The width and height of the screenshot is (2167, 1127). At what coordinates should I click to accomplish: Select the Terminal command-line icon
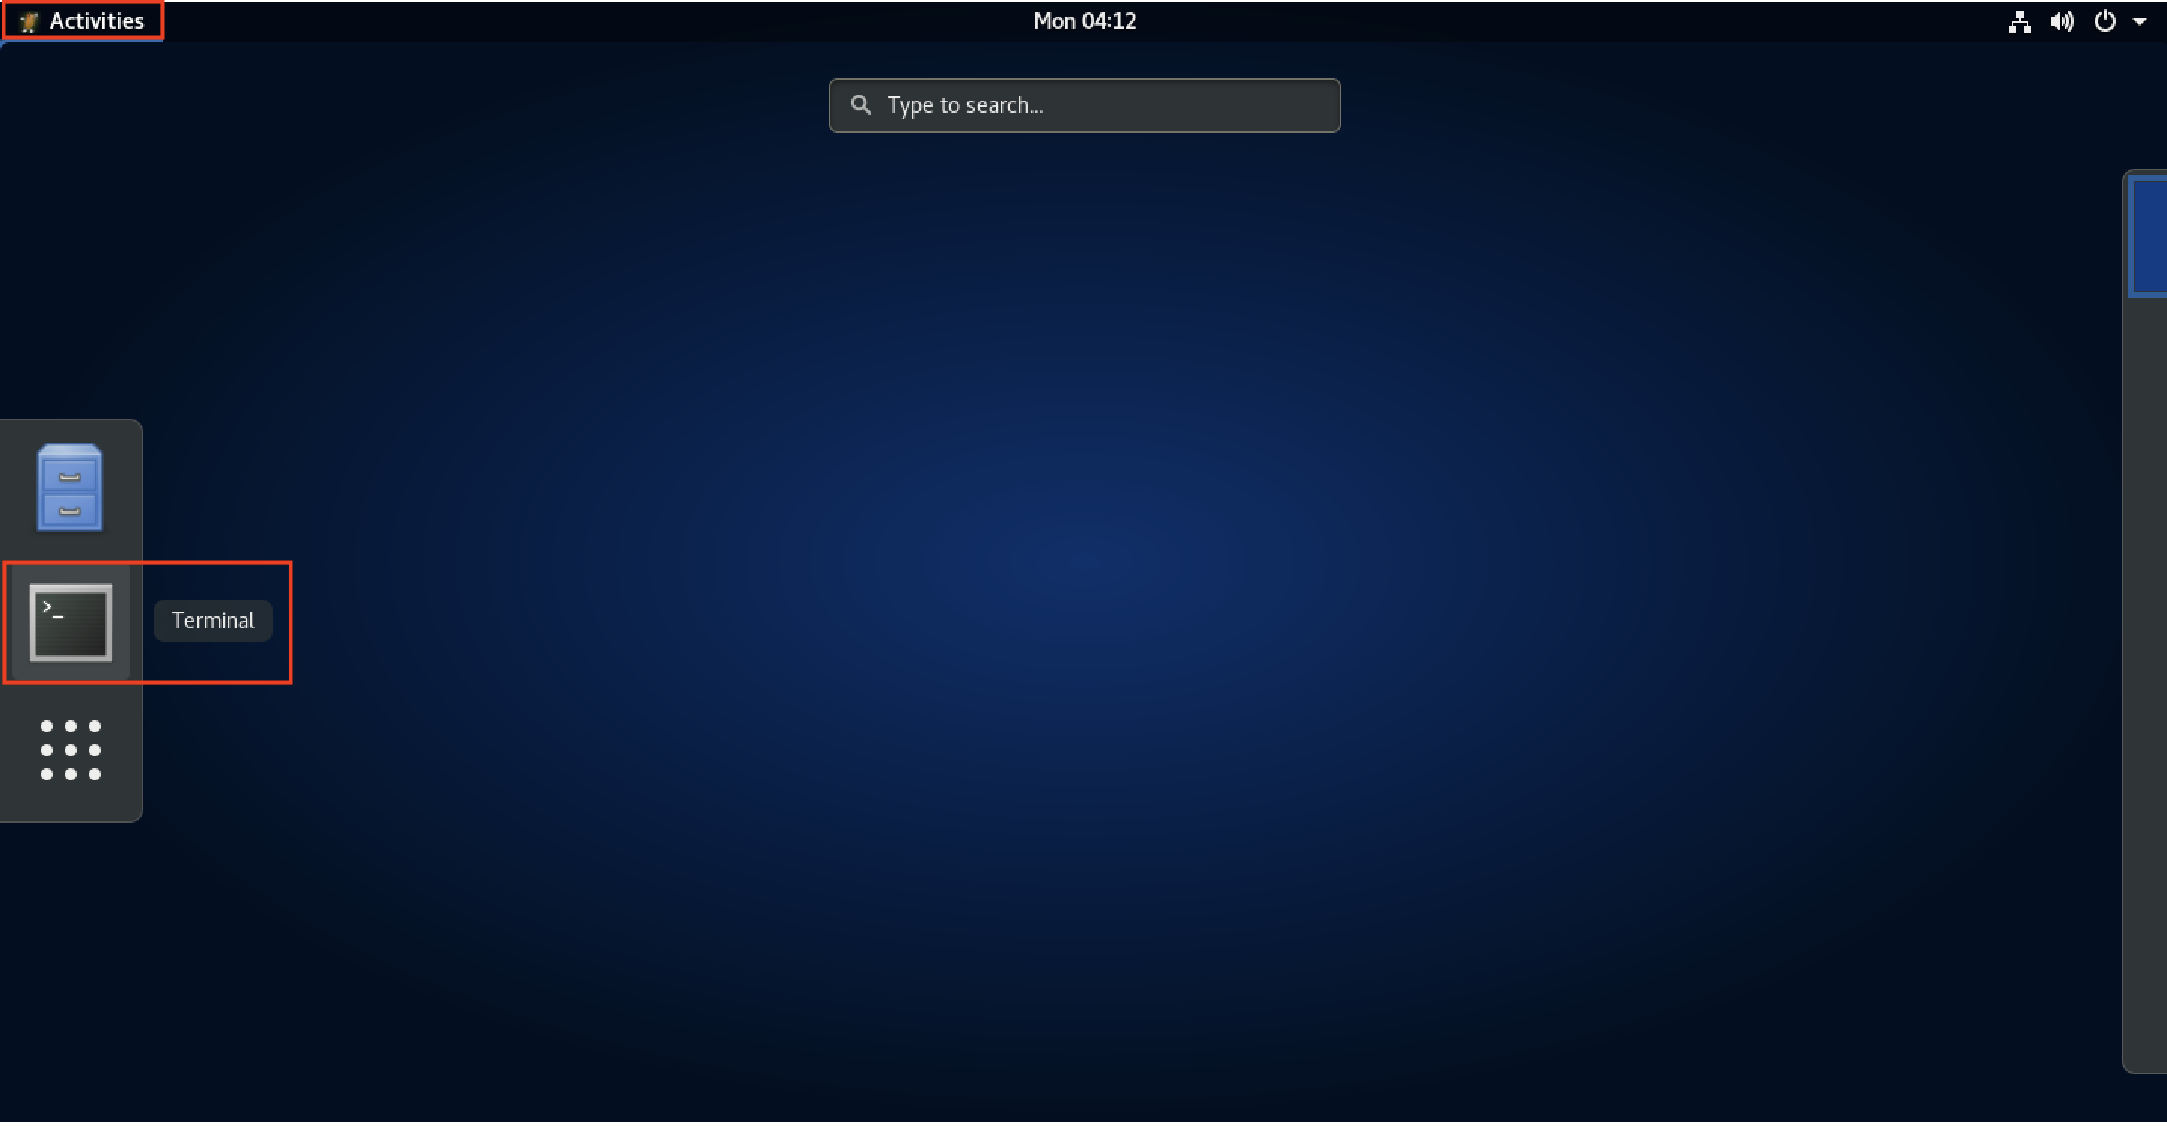click(x=70, y=619)
